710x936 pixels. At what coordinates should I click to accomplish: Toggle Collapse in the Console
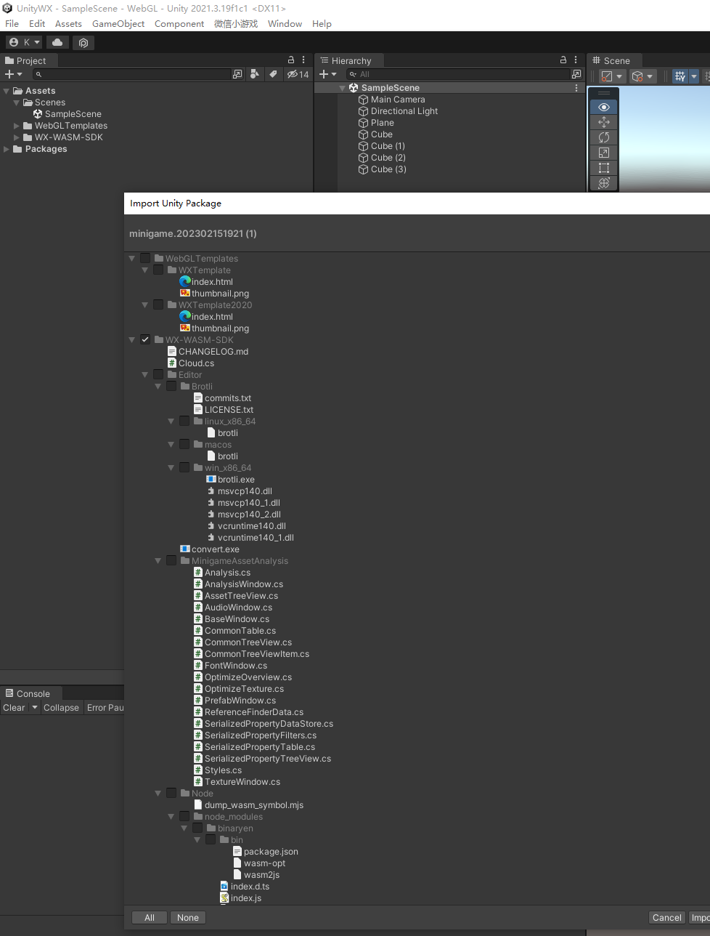pos(61,708)
